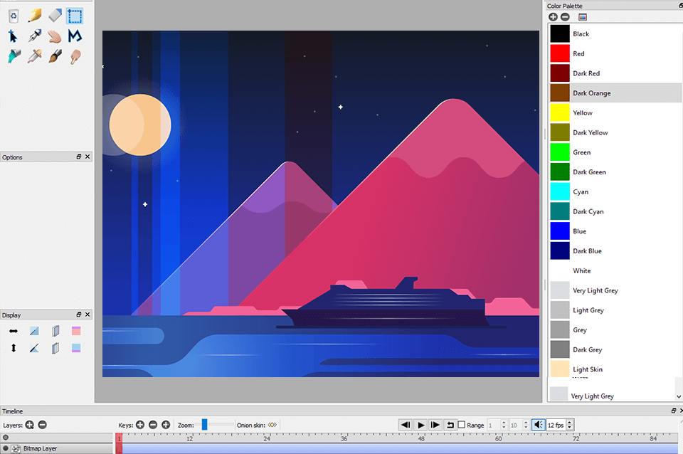This screenshot has height=454, width=683.
Task: Select the Pencil tool
Action: [x=34, y=15]
